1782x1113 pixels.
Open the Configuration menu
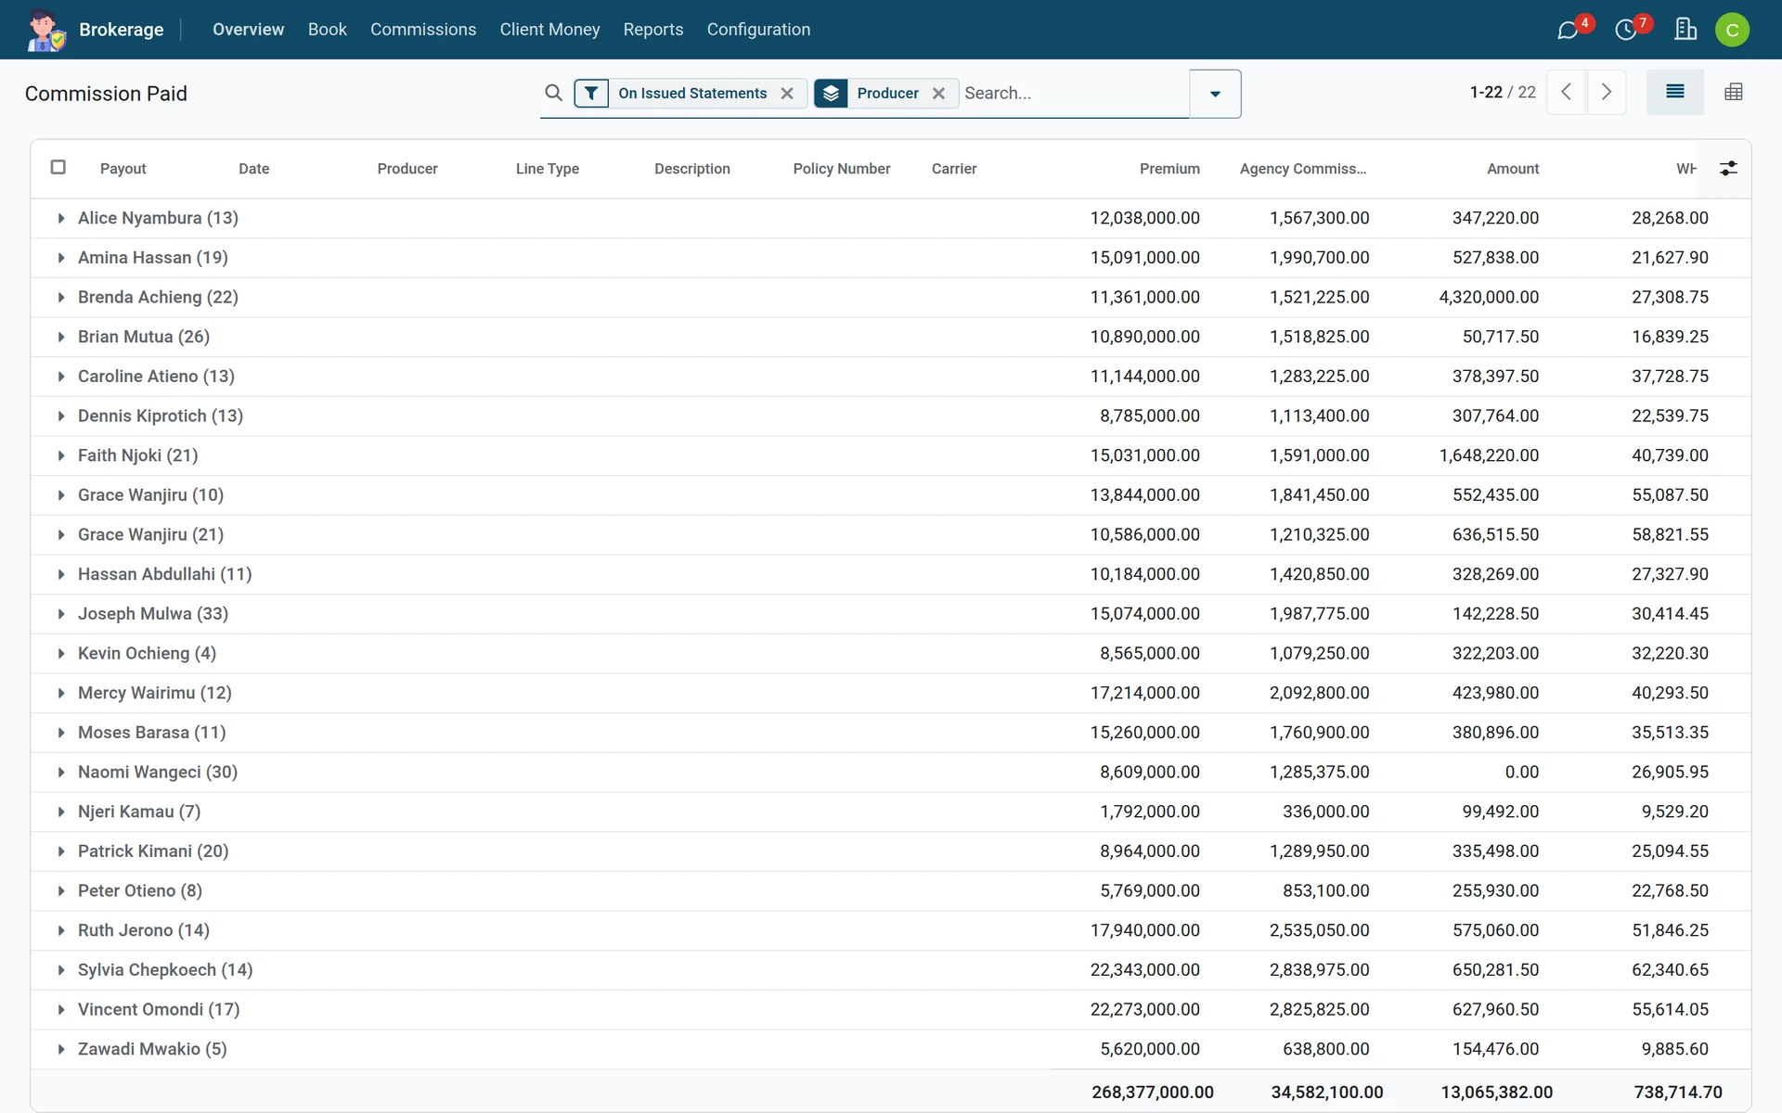pyautogui.click(x=758, y=30)
